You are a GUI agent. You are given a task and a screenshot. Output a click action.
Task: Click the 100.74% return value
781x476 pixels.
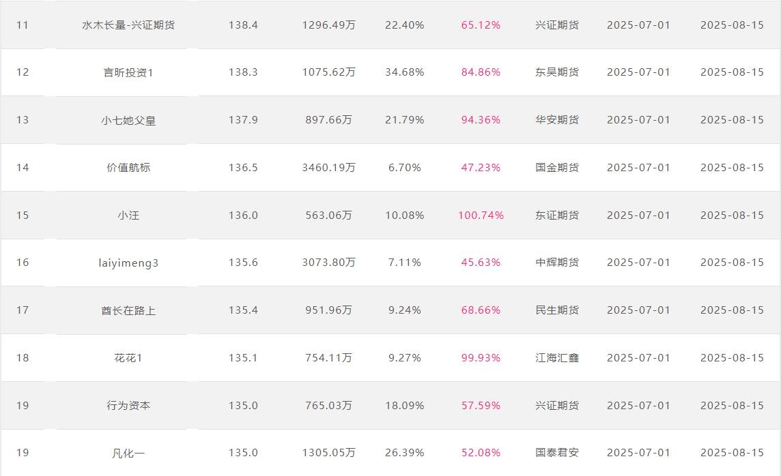pyautogui.click(x=481, y=215)
